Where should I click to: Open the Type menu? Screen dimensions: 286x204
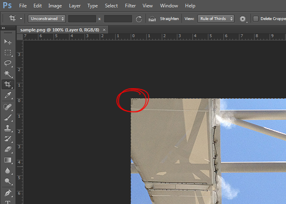tap(93, 6)
